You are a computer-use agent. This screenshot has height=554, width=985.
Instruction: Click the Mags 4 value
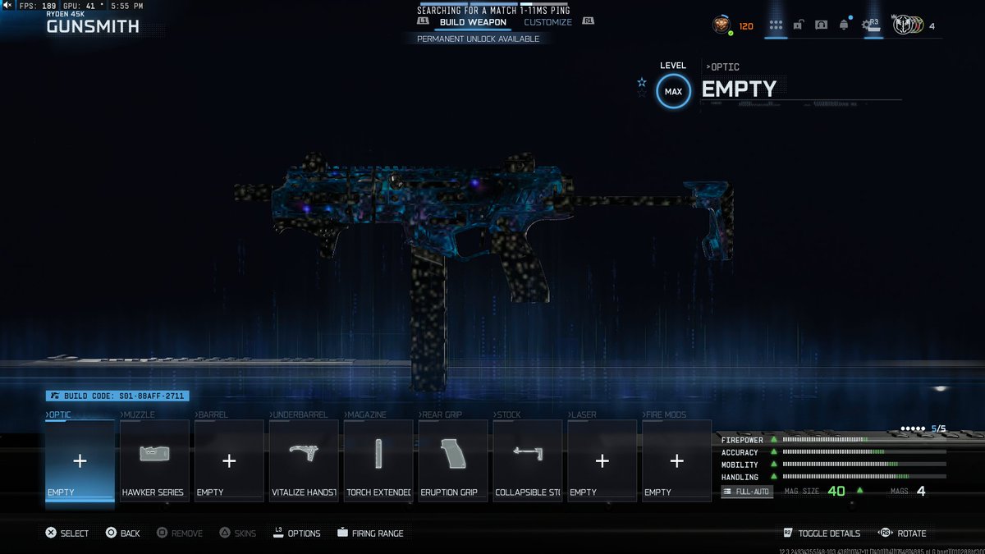(921, 491)
